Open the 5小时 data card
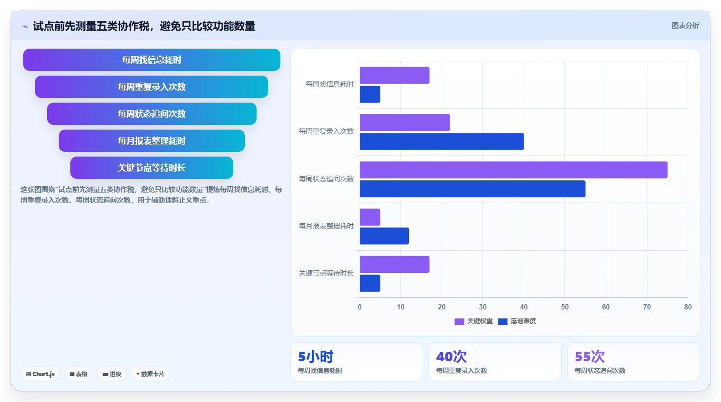 [357, 362]
